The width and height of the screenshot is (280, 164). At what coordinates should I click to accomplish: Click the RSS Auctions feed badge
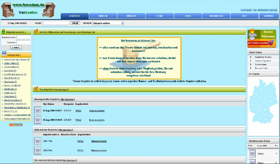[x=16, y=125]
